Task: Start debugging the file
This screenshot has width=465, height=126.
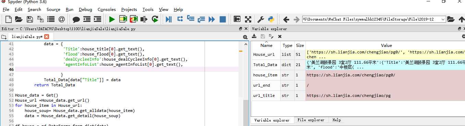Action: click(169, 19)
